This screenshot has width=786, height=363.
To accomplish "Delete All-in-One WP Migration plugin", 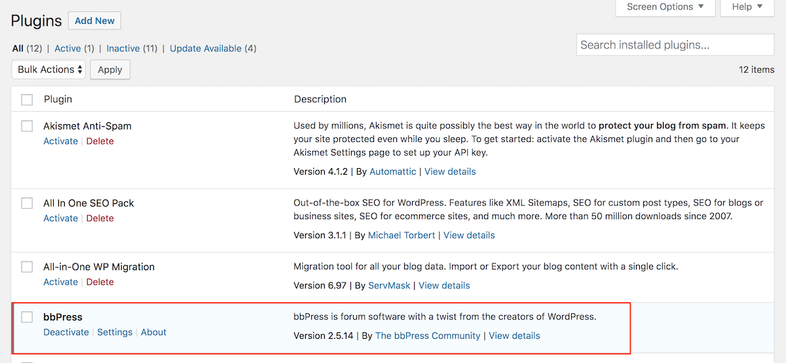I will tap(100, 282).
